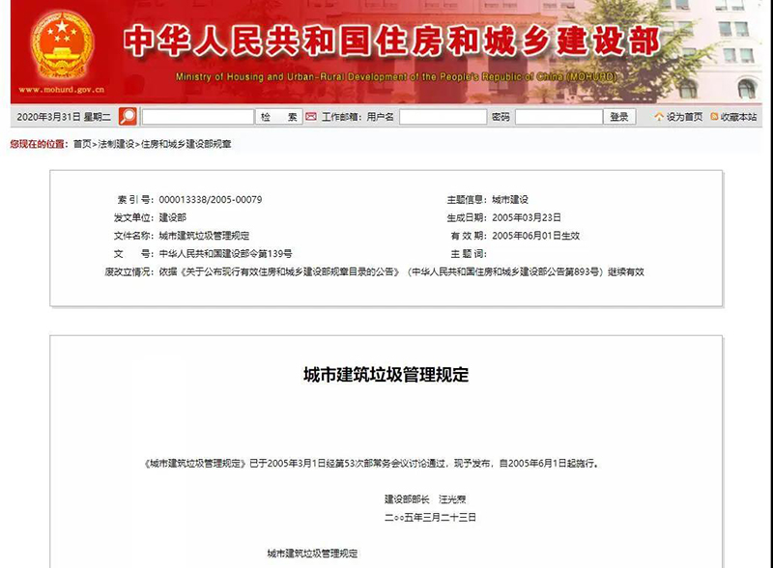Click the 主题词 label
This screenshot has width=773, height=568.
pyautogui.click(x=469, y=254)
